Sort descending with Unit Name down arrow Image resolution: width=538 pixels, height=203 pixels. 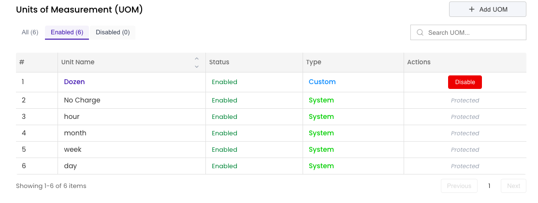click(197, 66)
